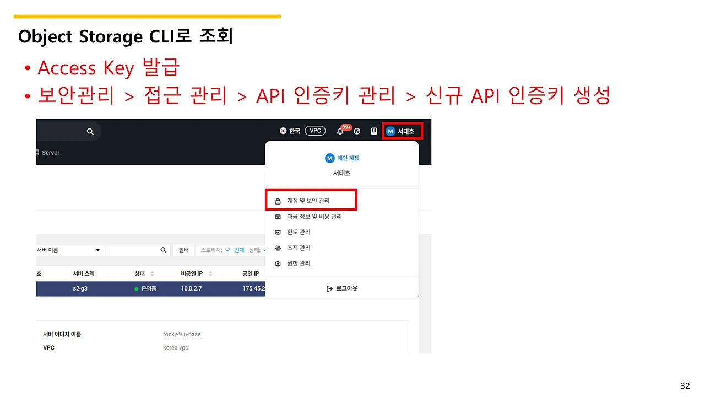705x397 pixels.
Task: Open the 서버 이름 dropdown
Action: (x=98, y=249)
